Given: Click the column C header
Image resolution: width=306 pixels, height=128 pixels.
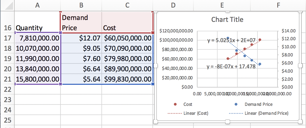Looking at the screenshot, I should click(127, 5).
